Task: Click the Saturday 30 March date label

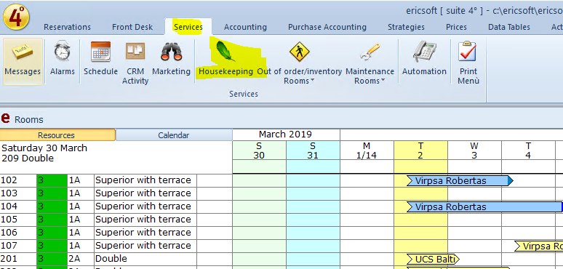Action: (44, 148)
